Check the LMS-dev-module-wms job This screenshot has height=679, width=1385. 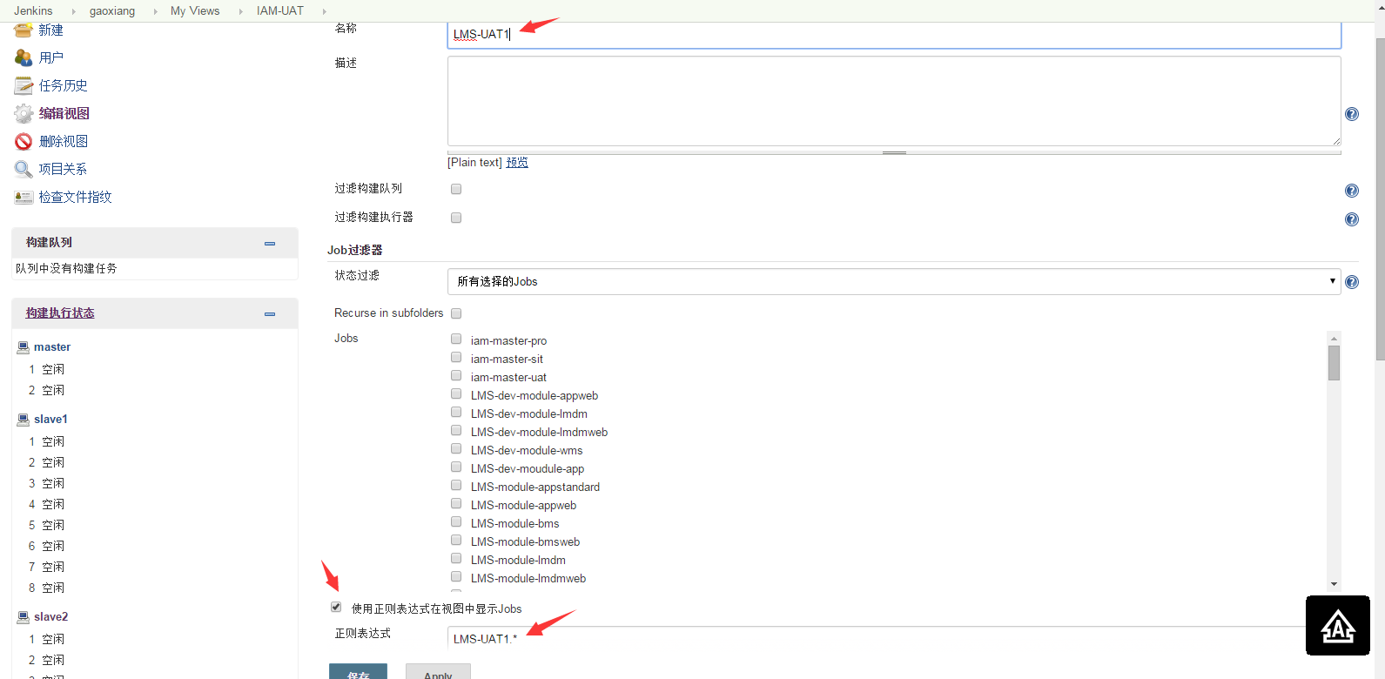coord(456,448)
